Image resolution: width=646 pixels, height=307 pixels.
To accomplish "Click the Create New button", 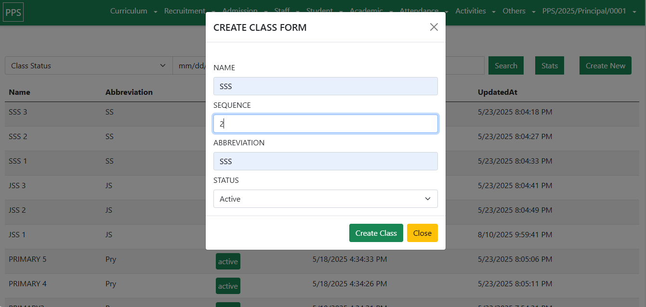I will [x=605, y=66].
